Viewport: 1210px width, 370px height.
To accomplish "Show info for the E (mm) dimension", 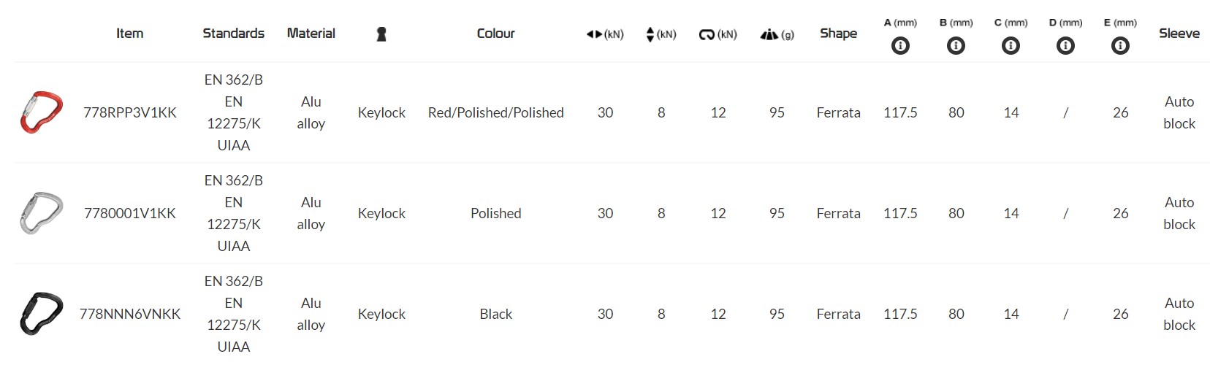I will [1120, 46].
